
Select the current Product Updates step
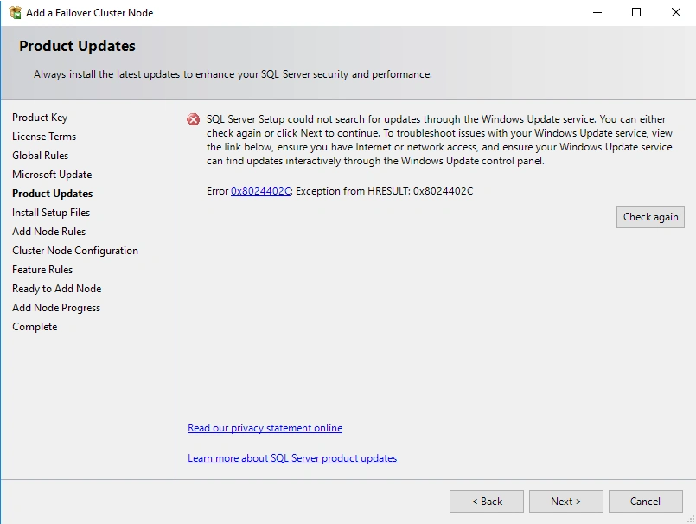click(53, 194)
